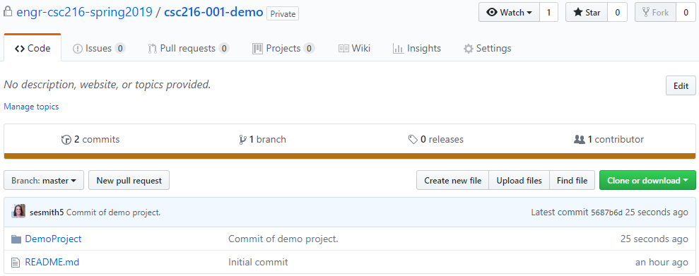Viewport: 699px width, 276px height.
Task: Click the Find file button
Action: tap(572, 180)
